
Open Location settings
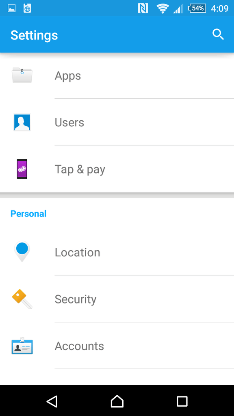[x=117, y=252]
